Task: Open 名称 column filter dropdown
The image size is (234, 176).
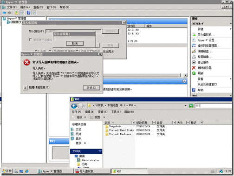Action: [134, 123]
